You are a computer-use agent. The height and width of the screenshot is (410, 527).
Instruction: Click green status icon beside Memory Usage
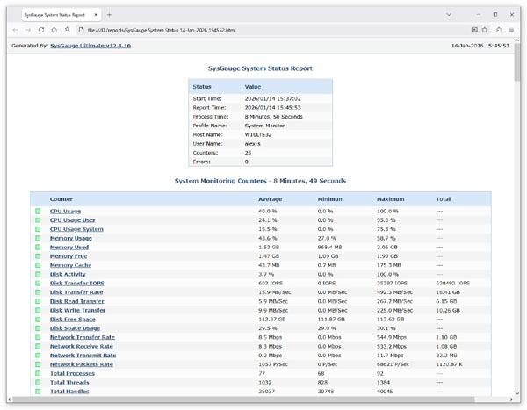click(38, 238)
